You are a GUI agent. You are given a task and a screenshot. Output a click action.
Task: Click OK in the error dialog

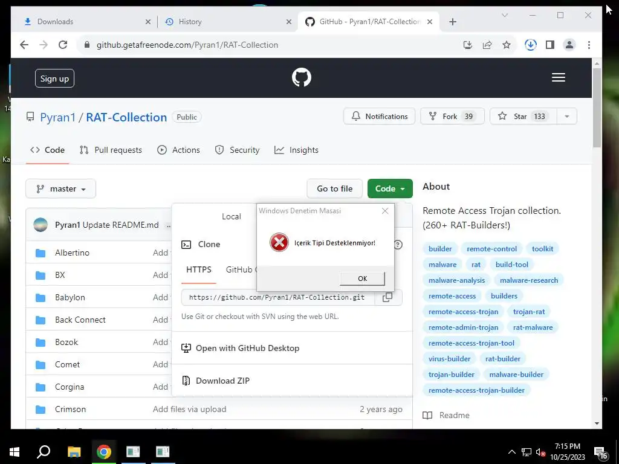click(x=362, y=279)
